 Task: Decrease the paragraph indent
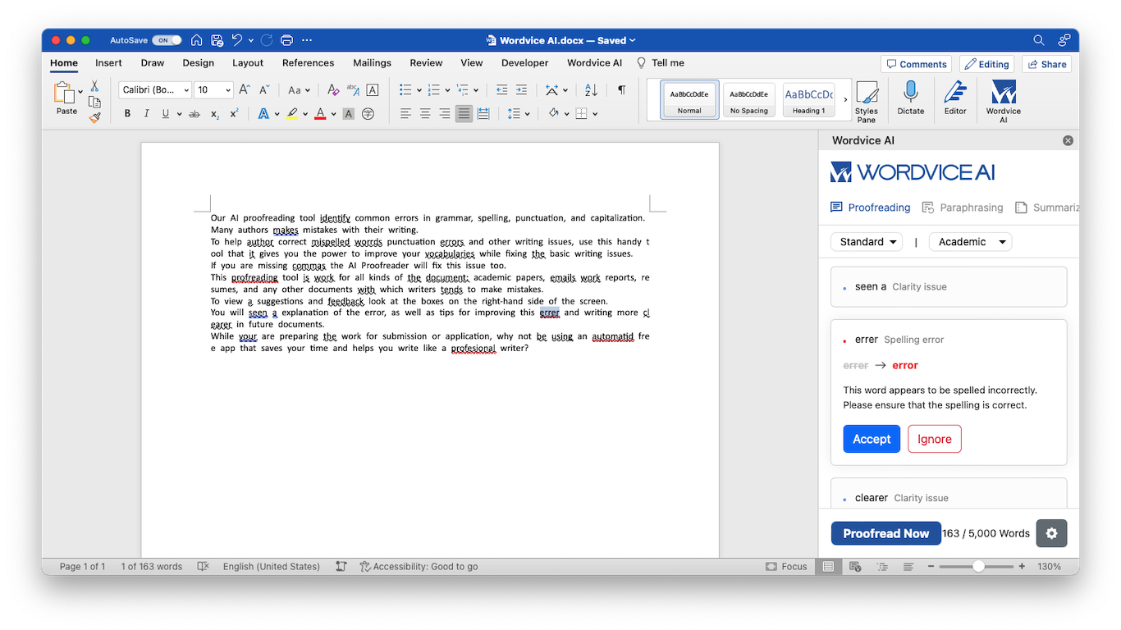(x=501, y=90)
